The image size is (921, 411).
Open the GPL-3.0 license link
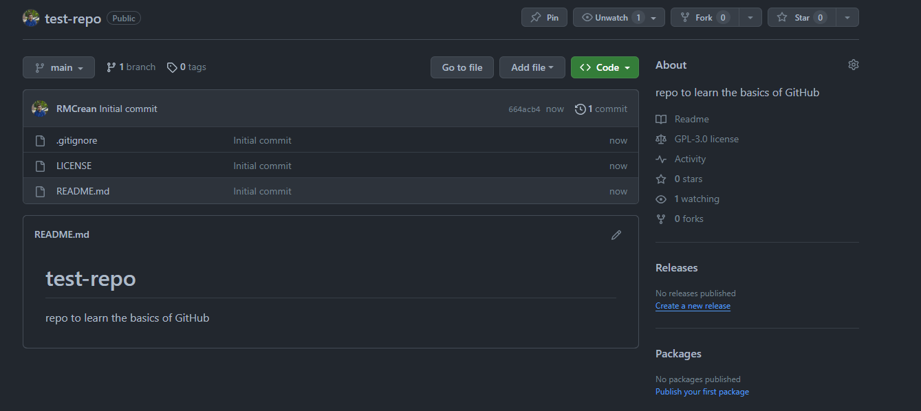(x=697, y=139)
